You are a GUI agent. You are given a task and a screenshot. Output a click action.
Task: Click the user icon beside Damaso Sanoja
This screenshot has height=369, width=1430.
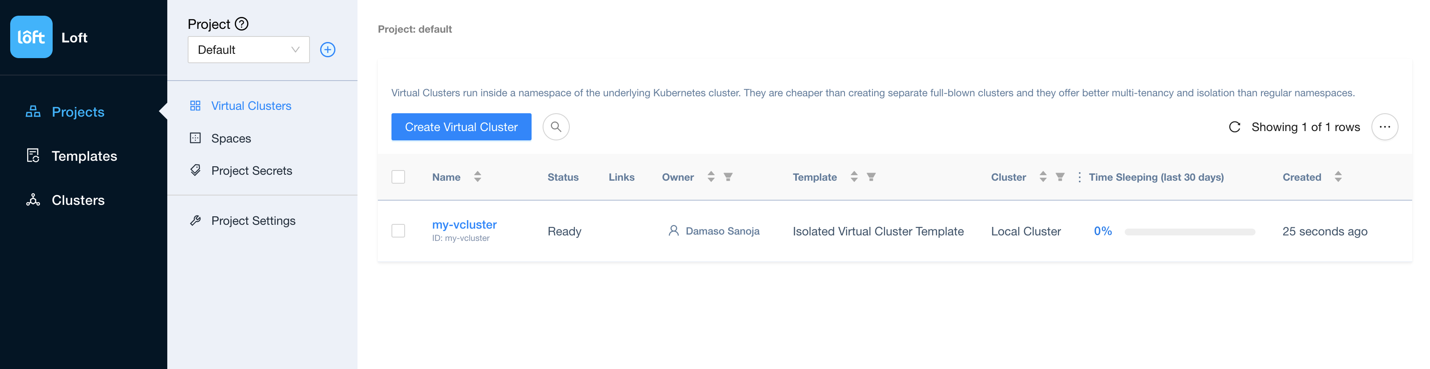(x=673, y=231)
